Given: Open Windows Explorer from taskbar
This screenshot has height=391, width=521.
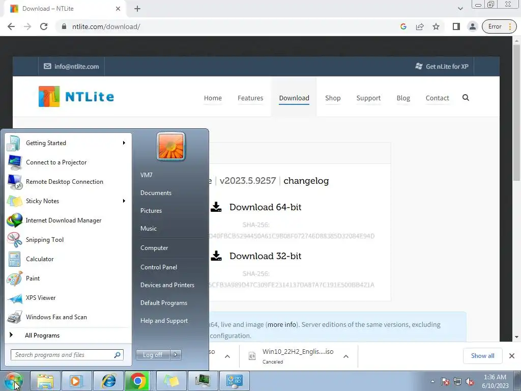Looking at the screenshot, I should 45,381.
